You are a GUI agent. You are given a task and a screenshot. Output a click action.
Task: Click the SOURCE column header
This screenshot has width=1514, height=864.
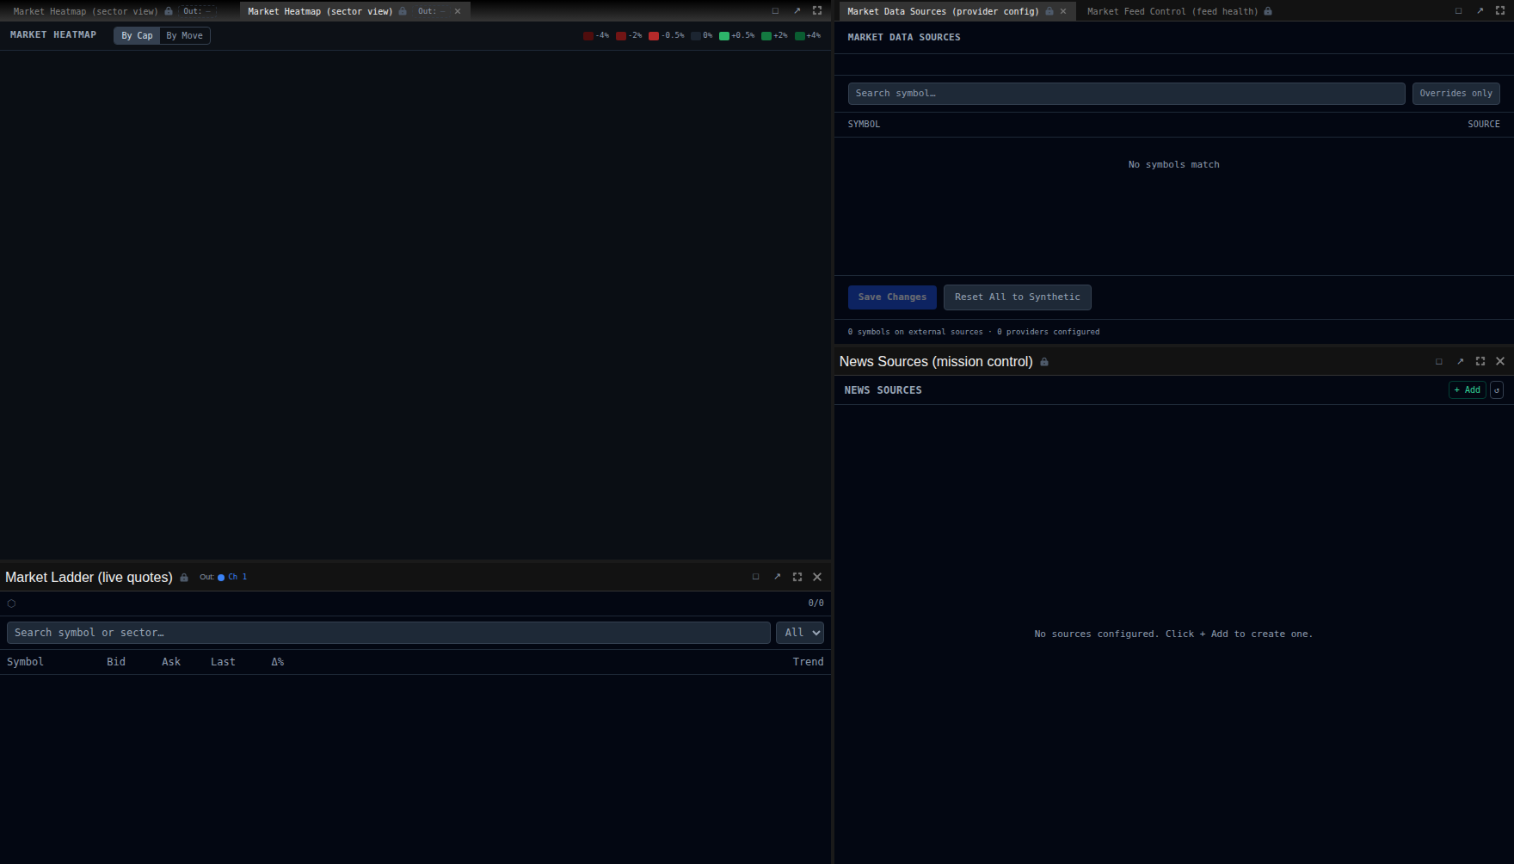coord(1483,125)
